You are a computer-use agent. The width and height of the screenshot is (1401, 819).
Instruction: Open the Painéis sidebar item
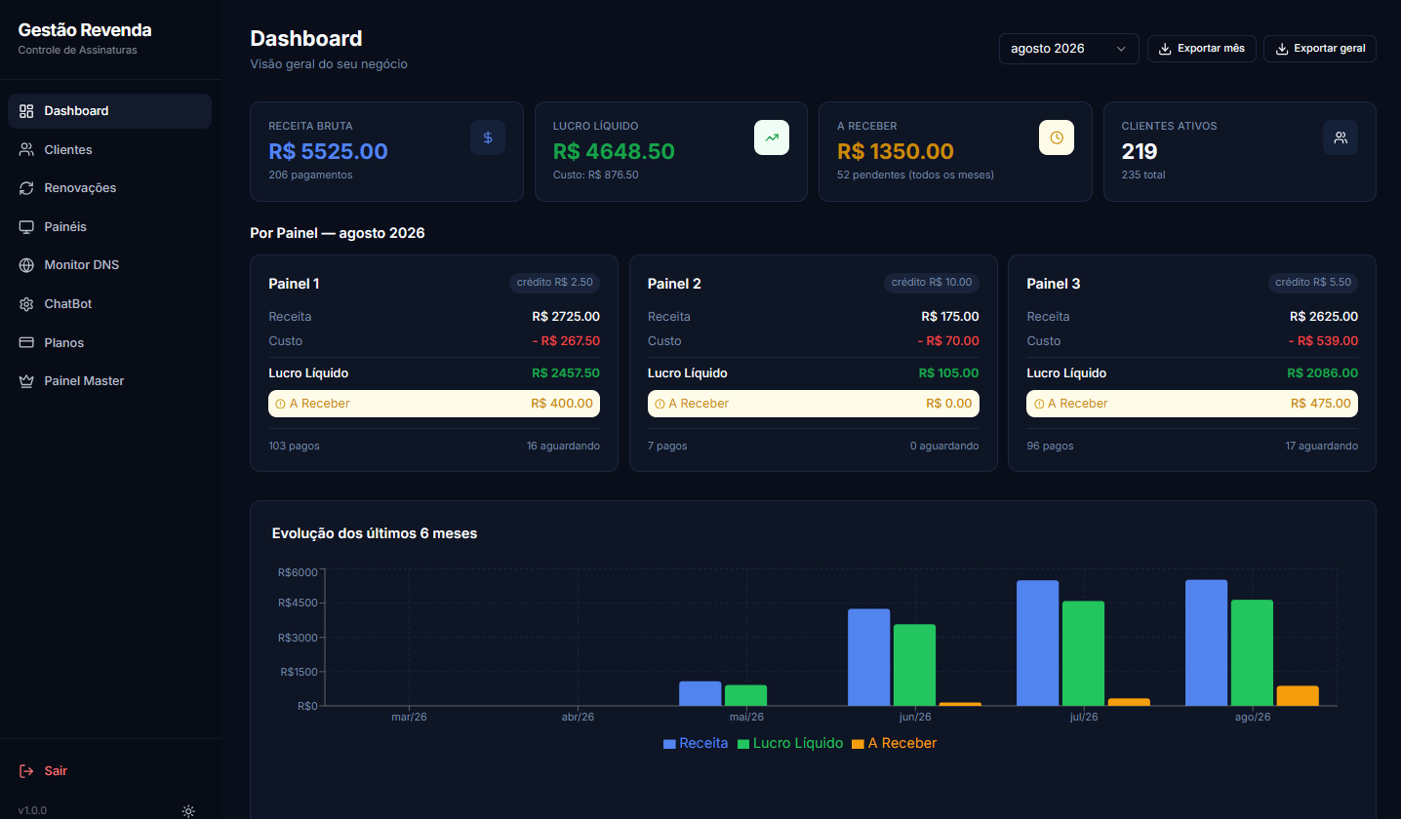pos(109,226)
